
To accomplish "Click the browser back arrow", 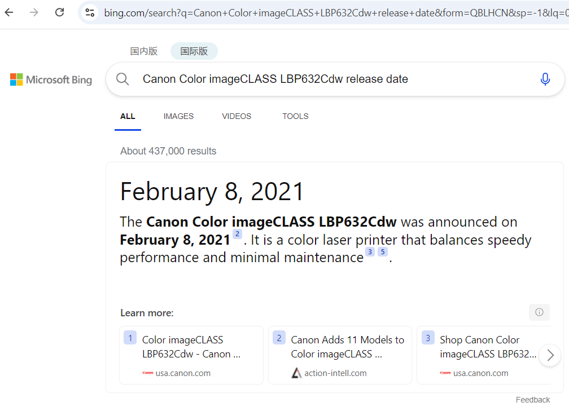I will [x=9, y=12].
